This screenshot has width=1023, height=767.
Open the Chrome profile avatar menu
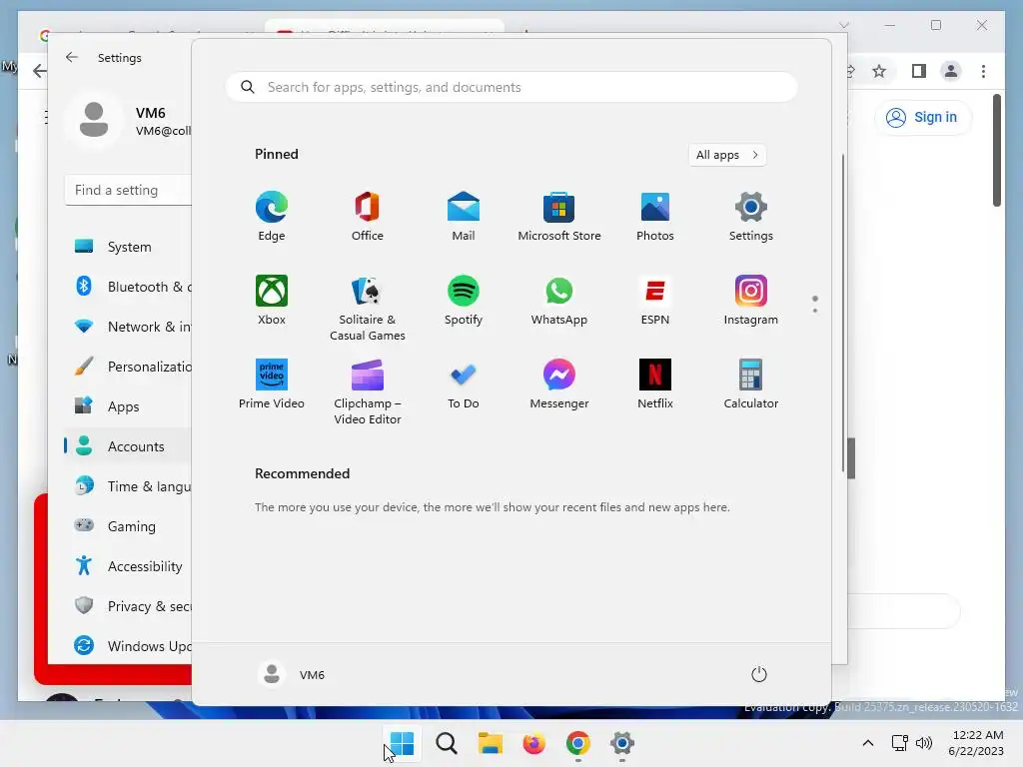coord(951,71)
